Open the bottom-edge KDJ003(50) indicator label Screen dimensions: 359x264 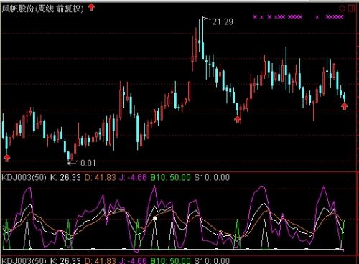[24, 260]
